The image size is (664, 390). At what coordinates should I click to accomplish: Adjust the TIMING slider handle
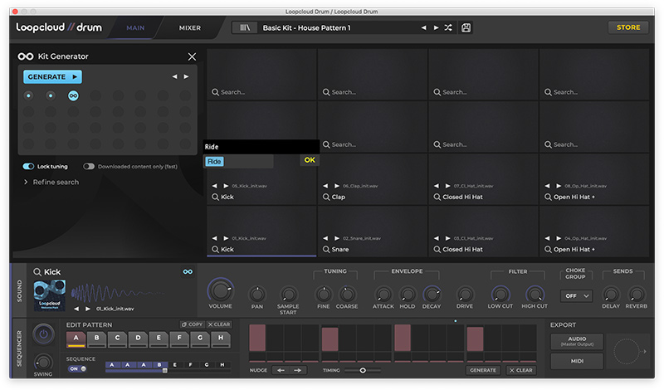click(x=363, y=371)
